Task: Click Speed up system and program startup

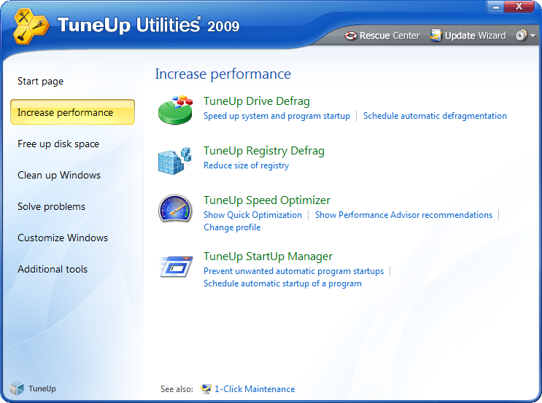Action: (x=276, y=116)
